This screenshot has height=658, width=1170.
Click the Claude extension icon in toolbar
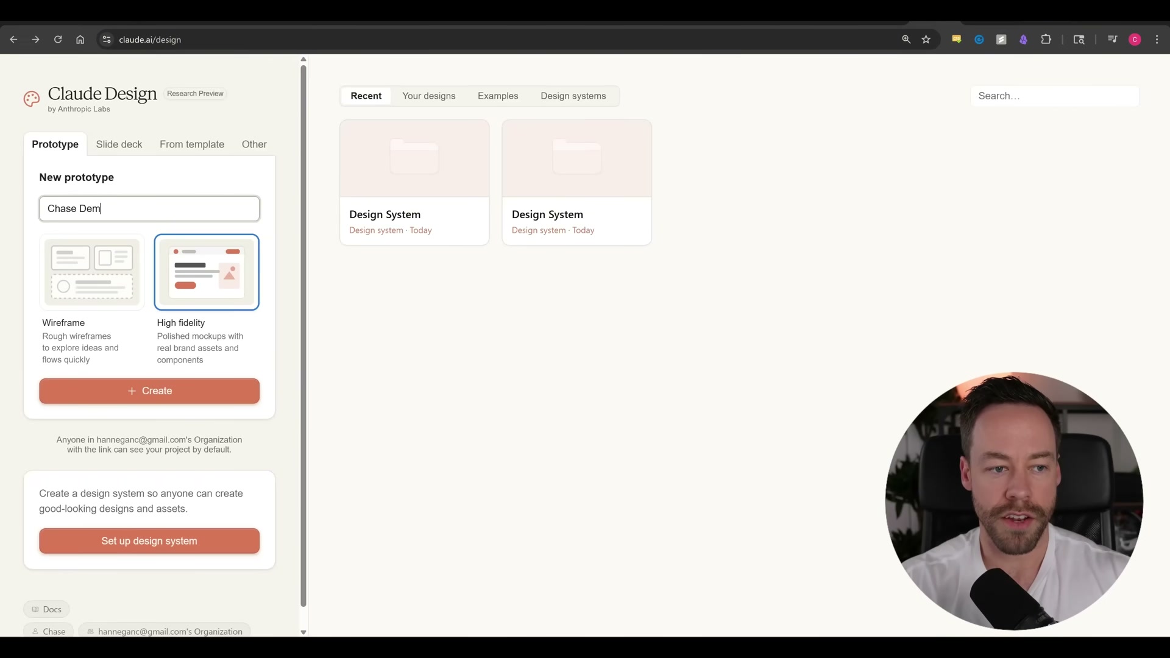click(x=1024, y=39)
